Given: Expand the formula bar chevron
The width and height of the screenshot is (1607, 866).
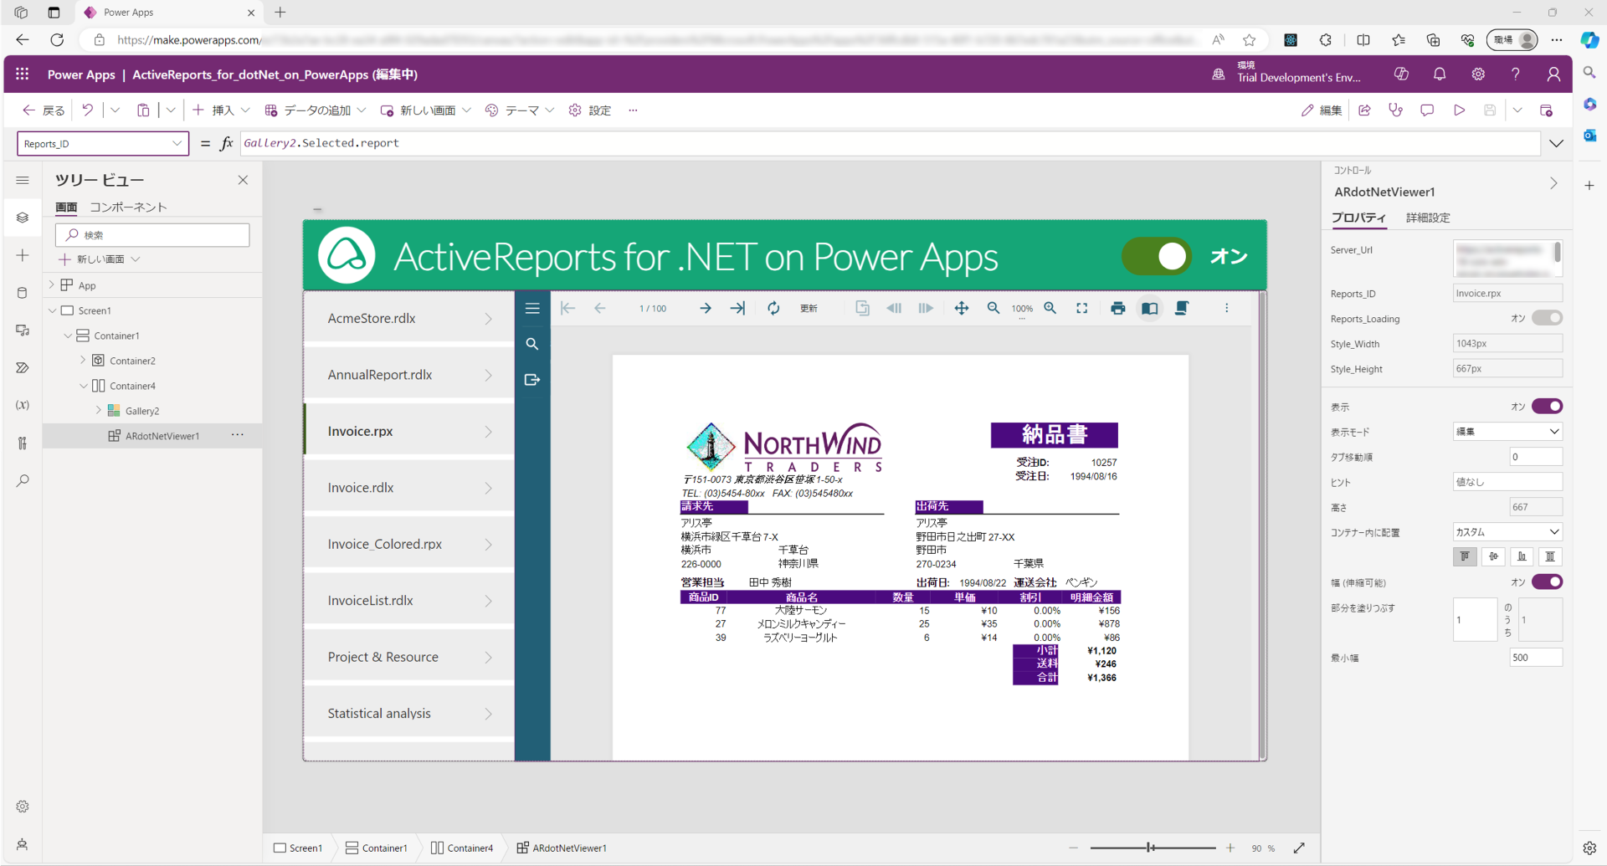Looking at the screenshot, I should (1556, 143).
